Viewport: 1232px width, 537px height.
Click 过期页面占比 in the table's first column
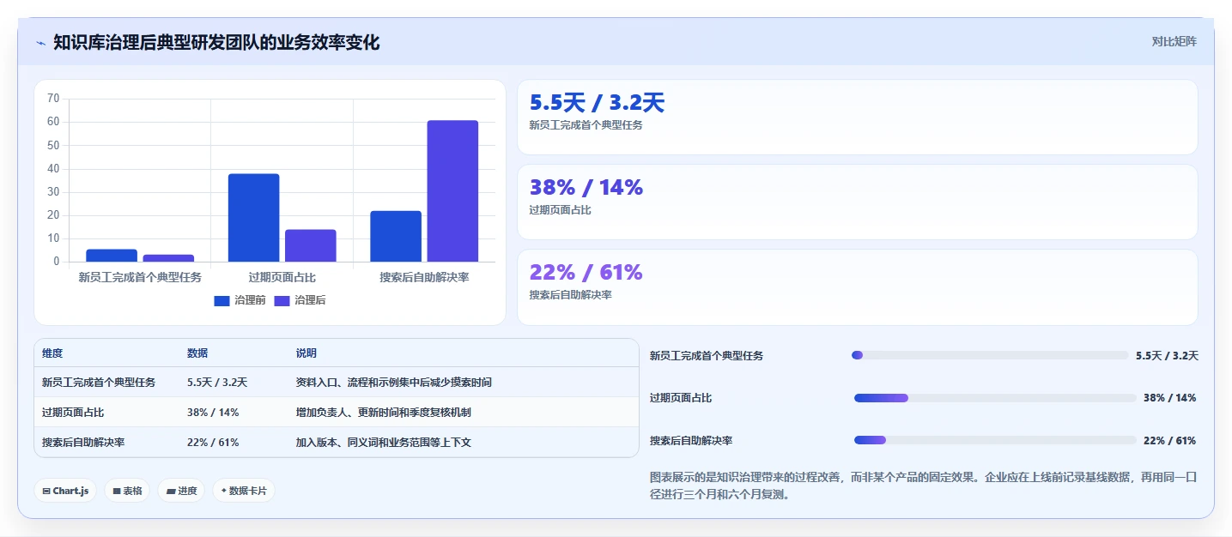coord(73,413)
